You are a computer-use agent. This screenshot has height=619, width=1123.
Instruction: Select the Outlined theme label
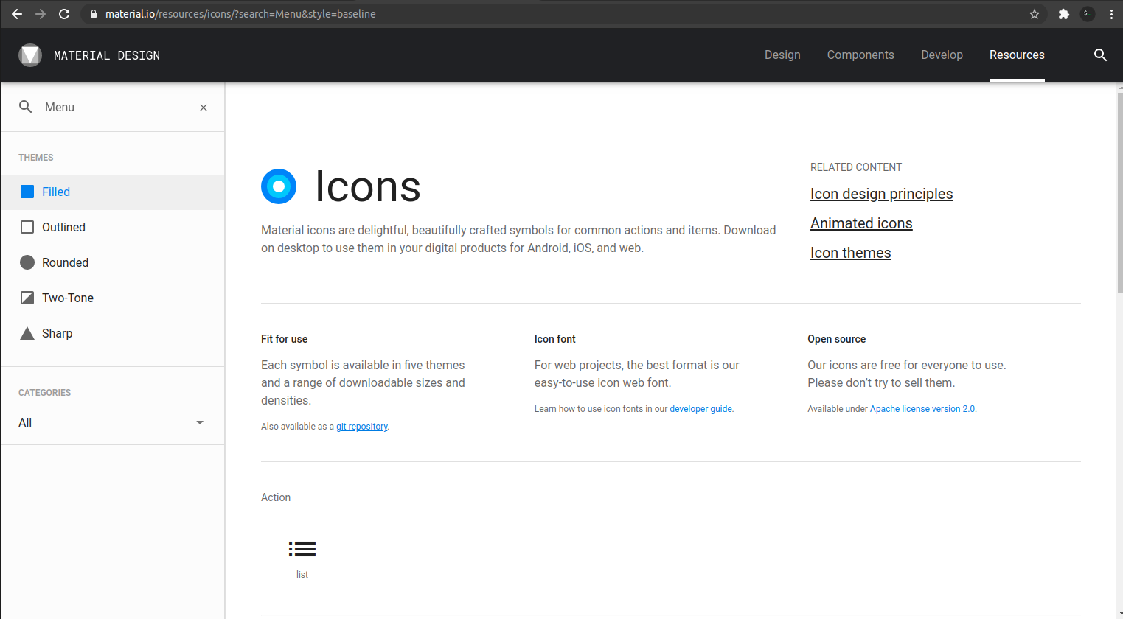click(x=63, y=227)
